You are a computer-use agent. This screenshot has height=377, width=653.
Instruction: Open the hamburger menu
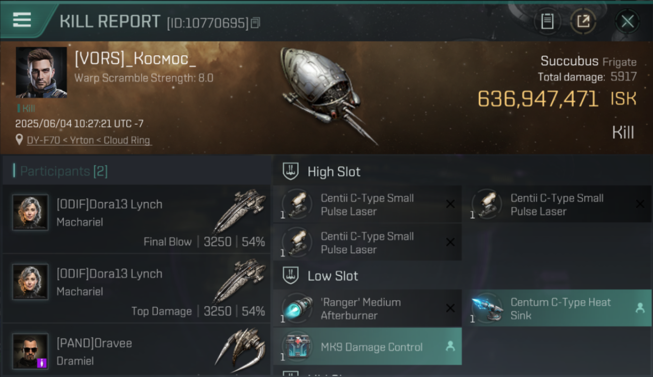(22, 20)
